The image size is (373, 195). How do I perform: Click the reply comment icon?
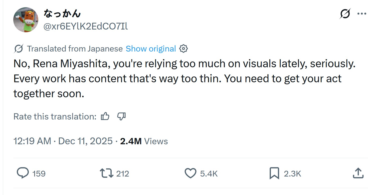tap(23, 173)
